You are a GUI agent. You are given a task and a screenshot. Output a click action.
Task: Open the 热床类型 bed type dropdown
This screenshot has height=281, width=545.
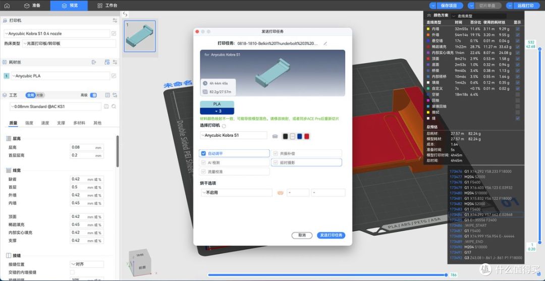point(69,43)
